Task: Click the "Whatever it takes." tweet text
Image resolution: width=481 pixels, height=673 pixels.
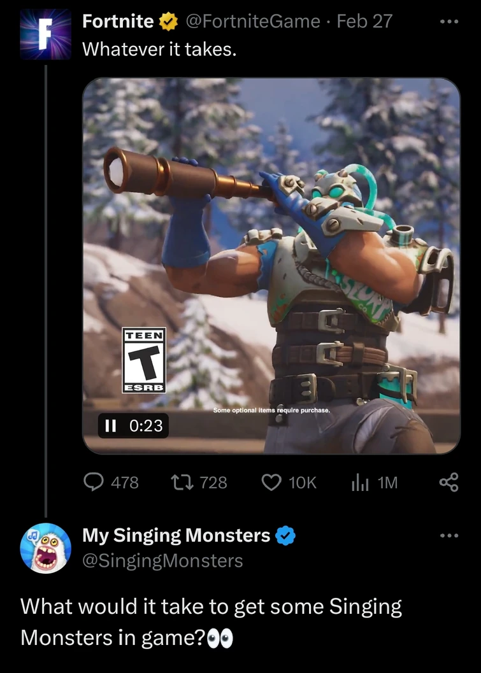Action: coord(159,50)
